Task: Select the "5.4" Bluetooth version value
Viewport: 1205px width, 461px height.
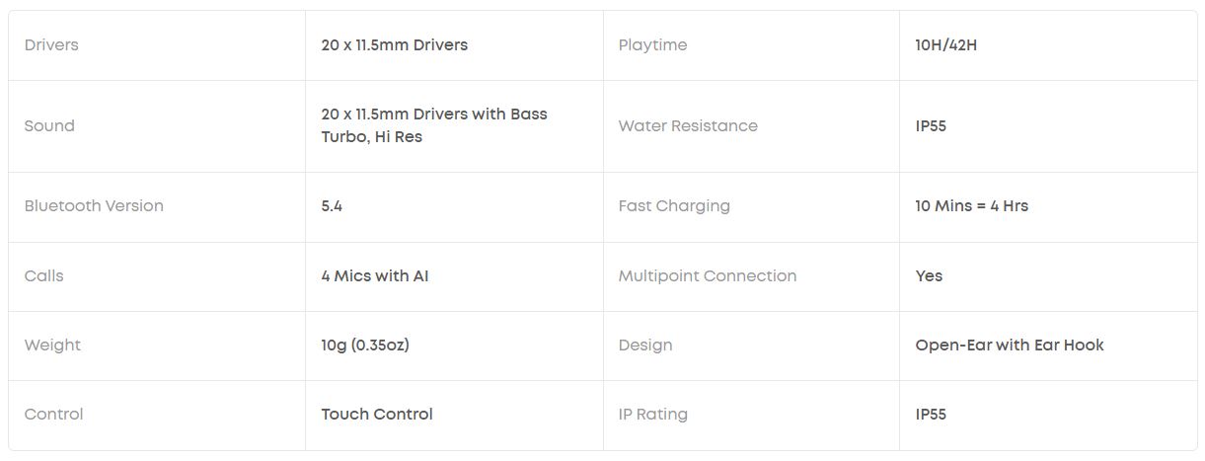Action: coord(332,206)
